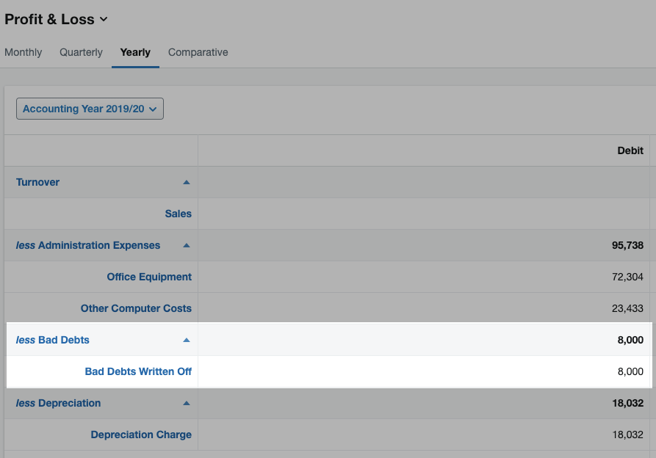Switch to the Monthly tab
The width and height of the screenshot is (656, 458).
[x=23, y=52]
